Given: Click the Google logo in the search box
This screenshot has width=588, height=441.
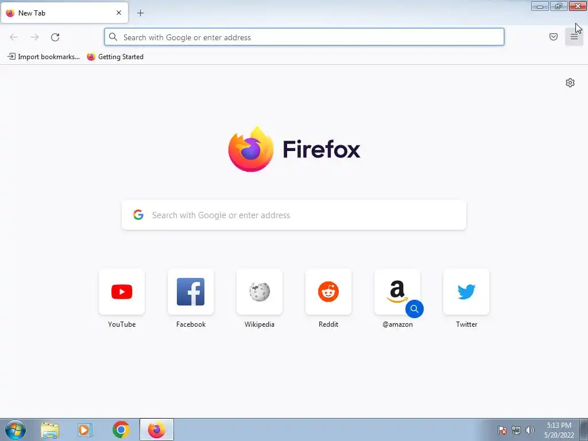Looking at the screenshot, I should [138, 215].
